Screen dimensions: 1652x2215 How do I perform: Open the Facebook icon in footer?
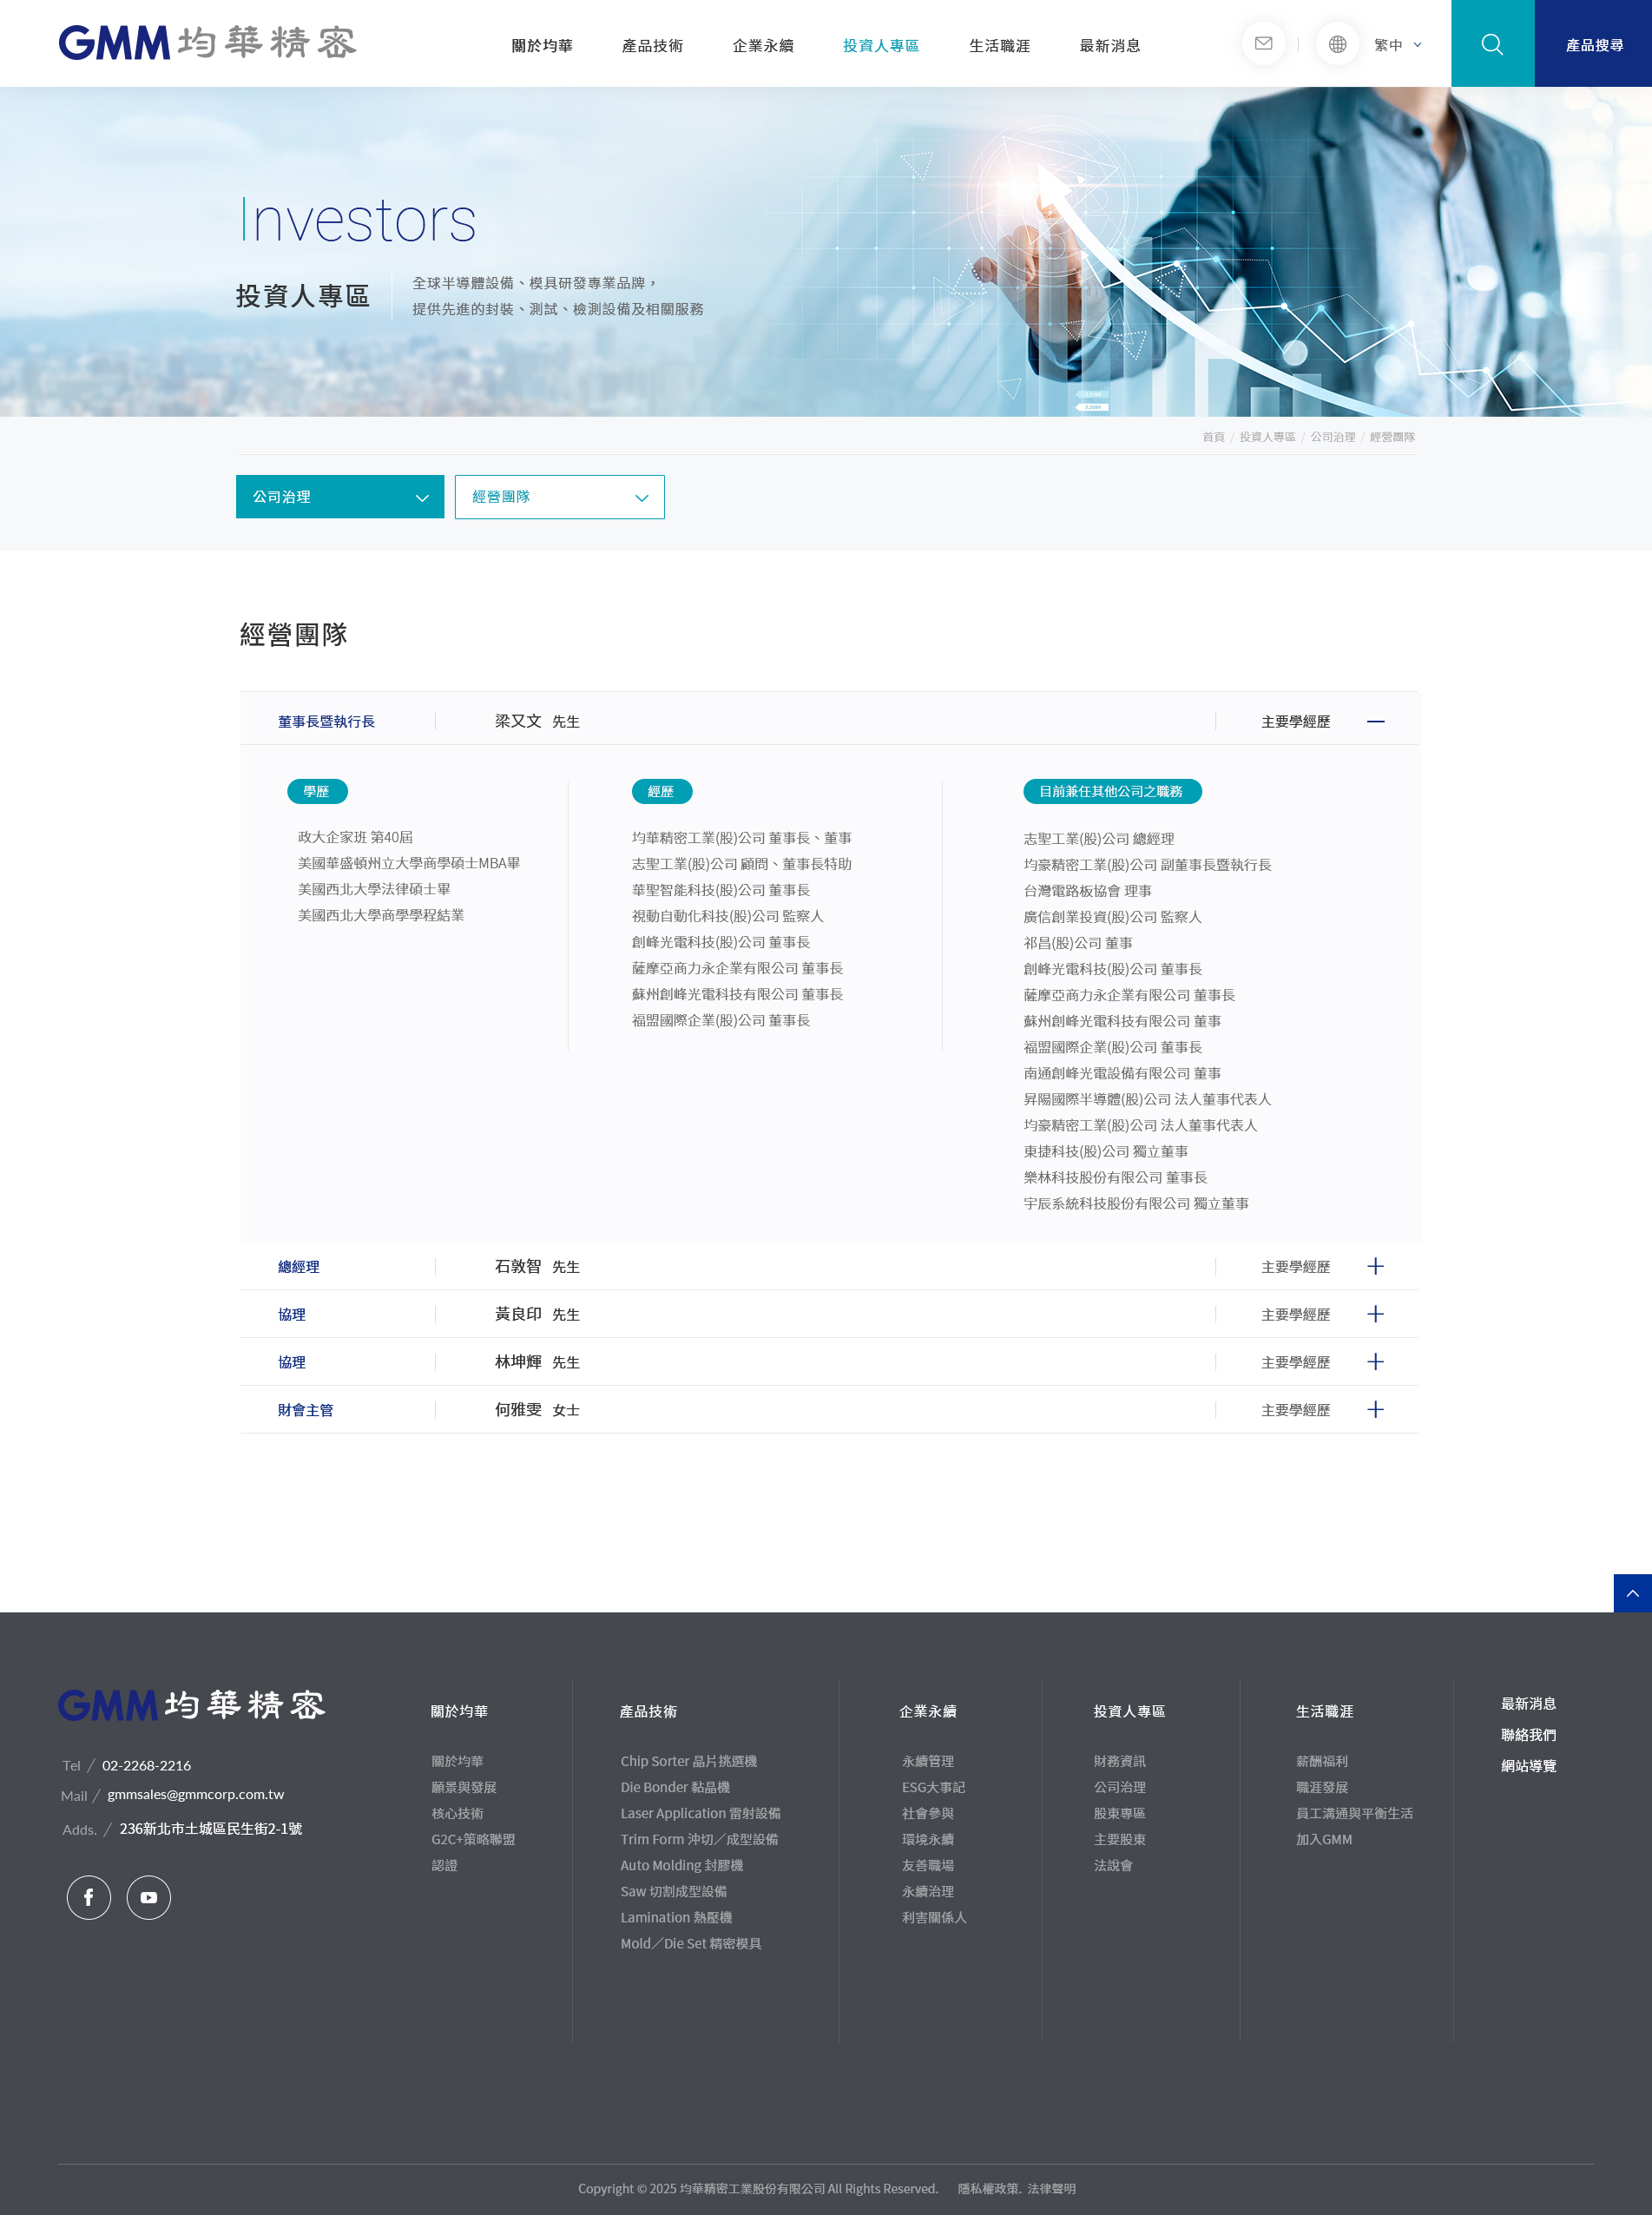[x=89, y=1897]
